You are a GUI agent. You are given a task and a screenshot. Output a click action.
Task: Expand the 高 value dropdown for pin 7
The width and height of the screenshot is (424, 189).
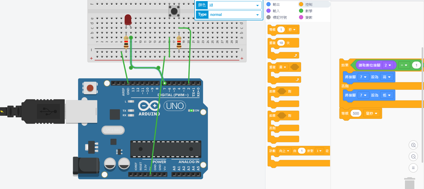tap(386, 77)
